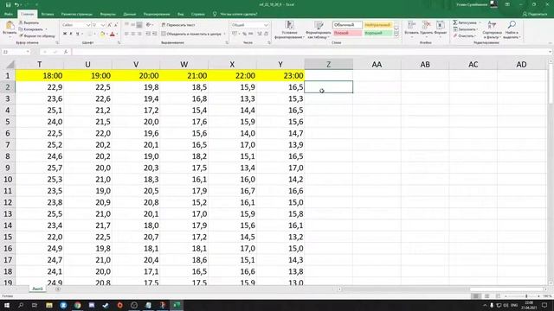Click the decrease indent icon
Image resolution: width=554 pixels, height=311 pixels.
pos(148,34)
